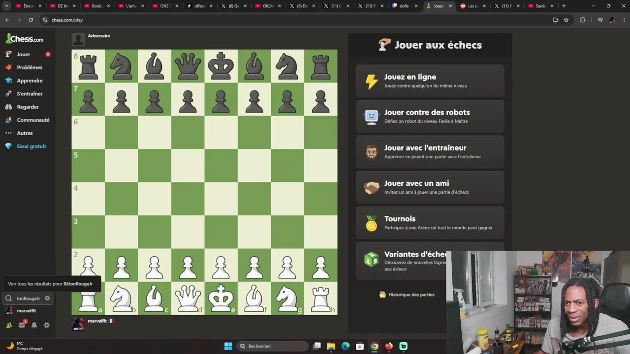Select the white knight on g1

(287, 298)
